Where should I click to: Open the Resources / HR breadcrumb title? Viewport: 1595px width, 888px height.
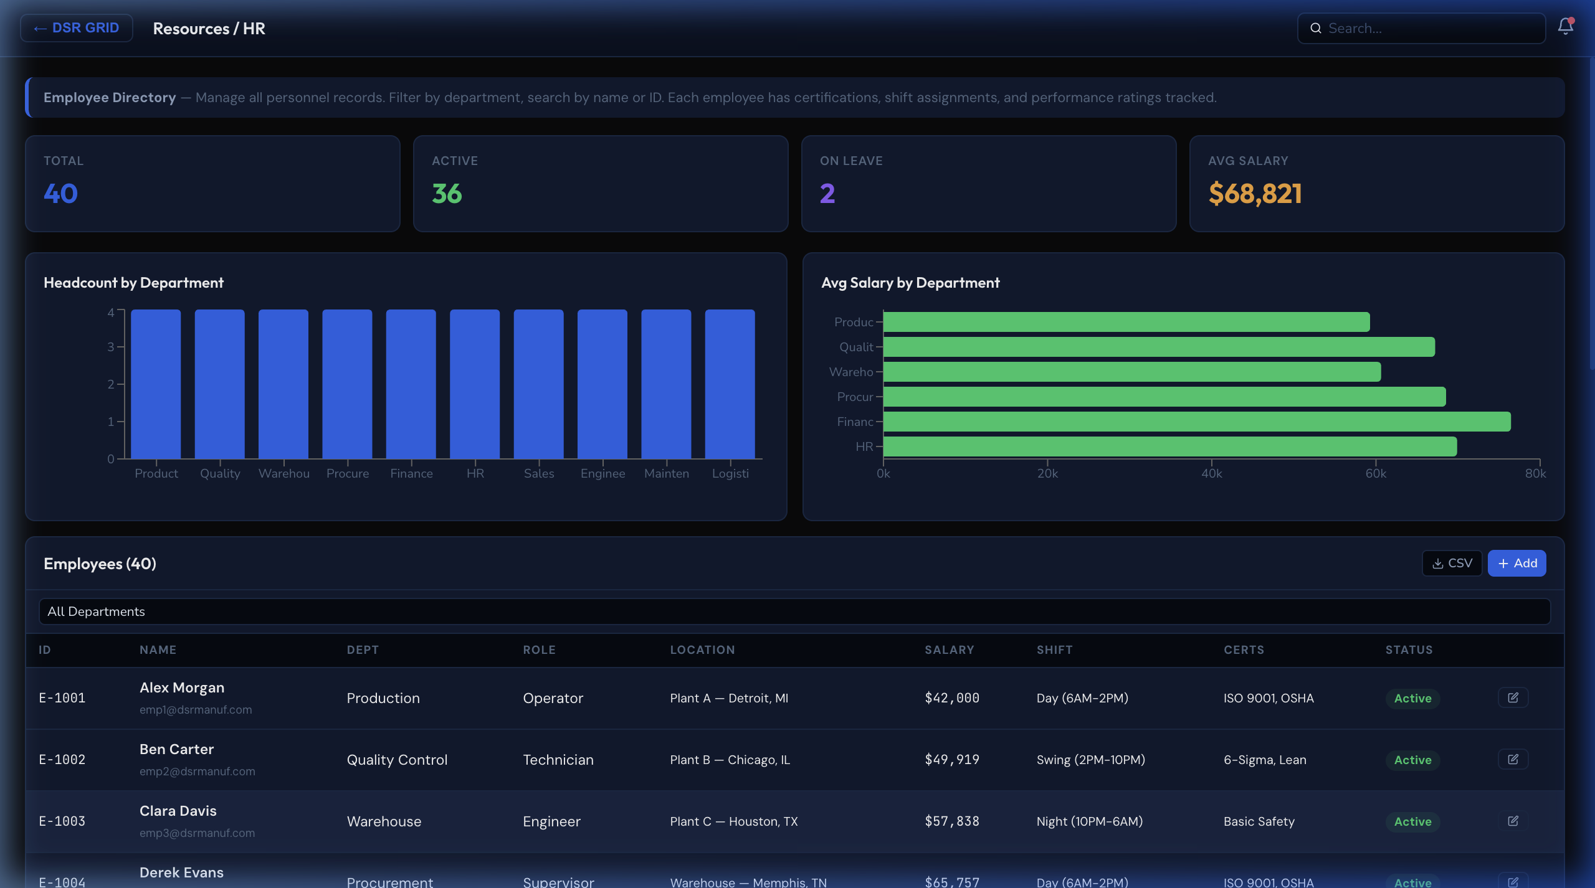pos(209,29)
